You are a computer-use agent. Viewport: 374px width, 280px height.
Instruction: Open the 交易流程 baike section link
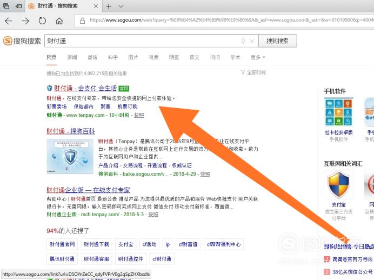pos(133,165)
